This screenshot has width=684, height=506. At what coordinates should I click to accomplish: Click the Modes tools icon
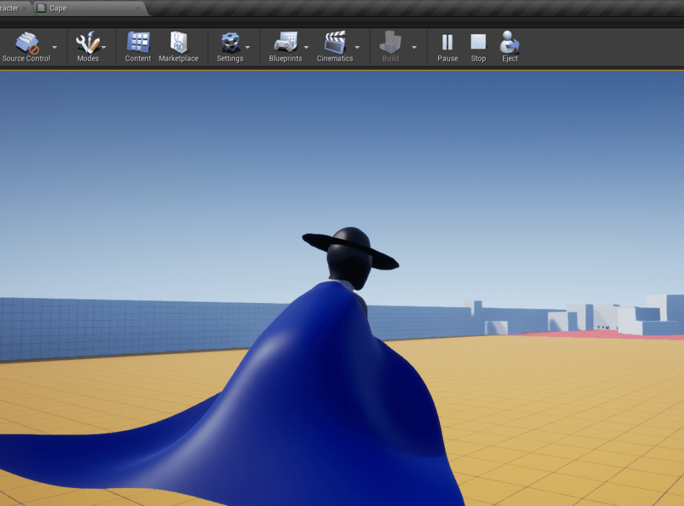click(87, 43)
